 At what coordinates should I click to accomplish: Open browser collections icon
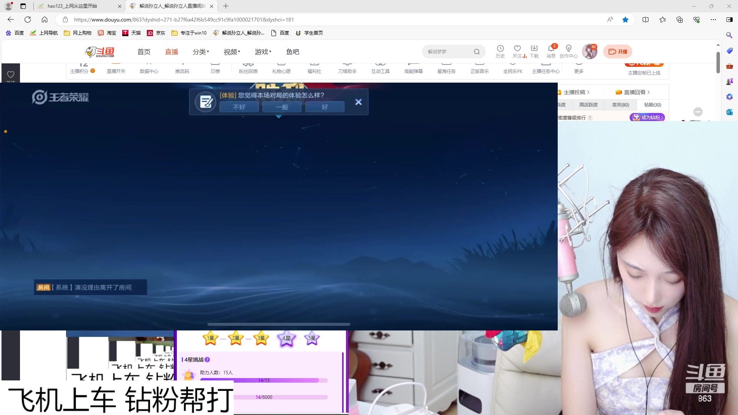click(680, 20)
